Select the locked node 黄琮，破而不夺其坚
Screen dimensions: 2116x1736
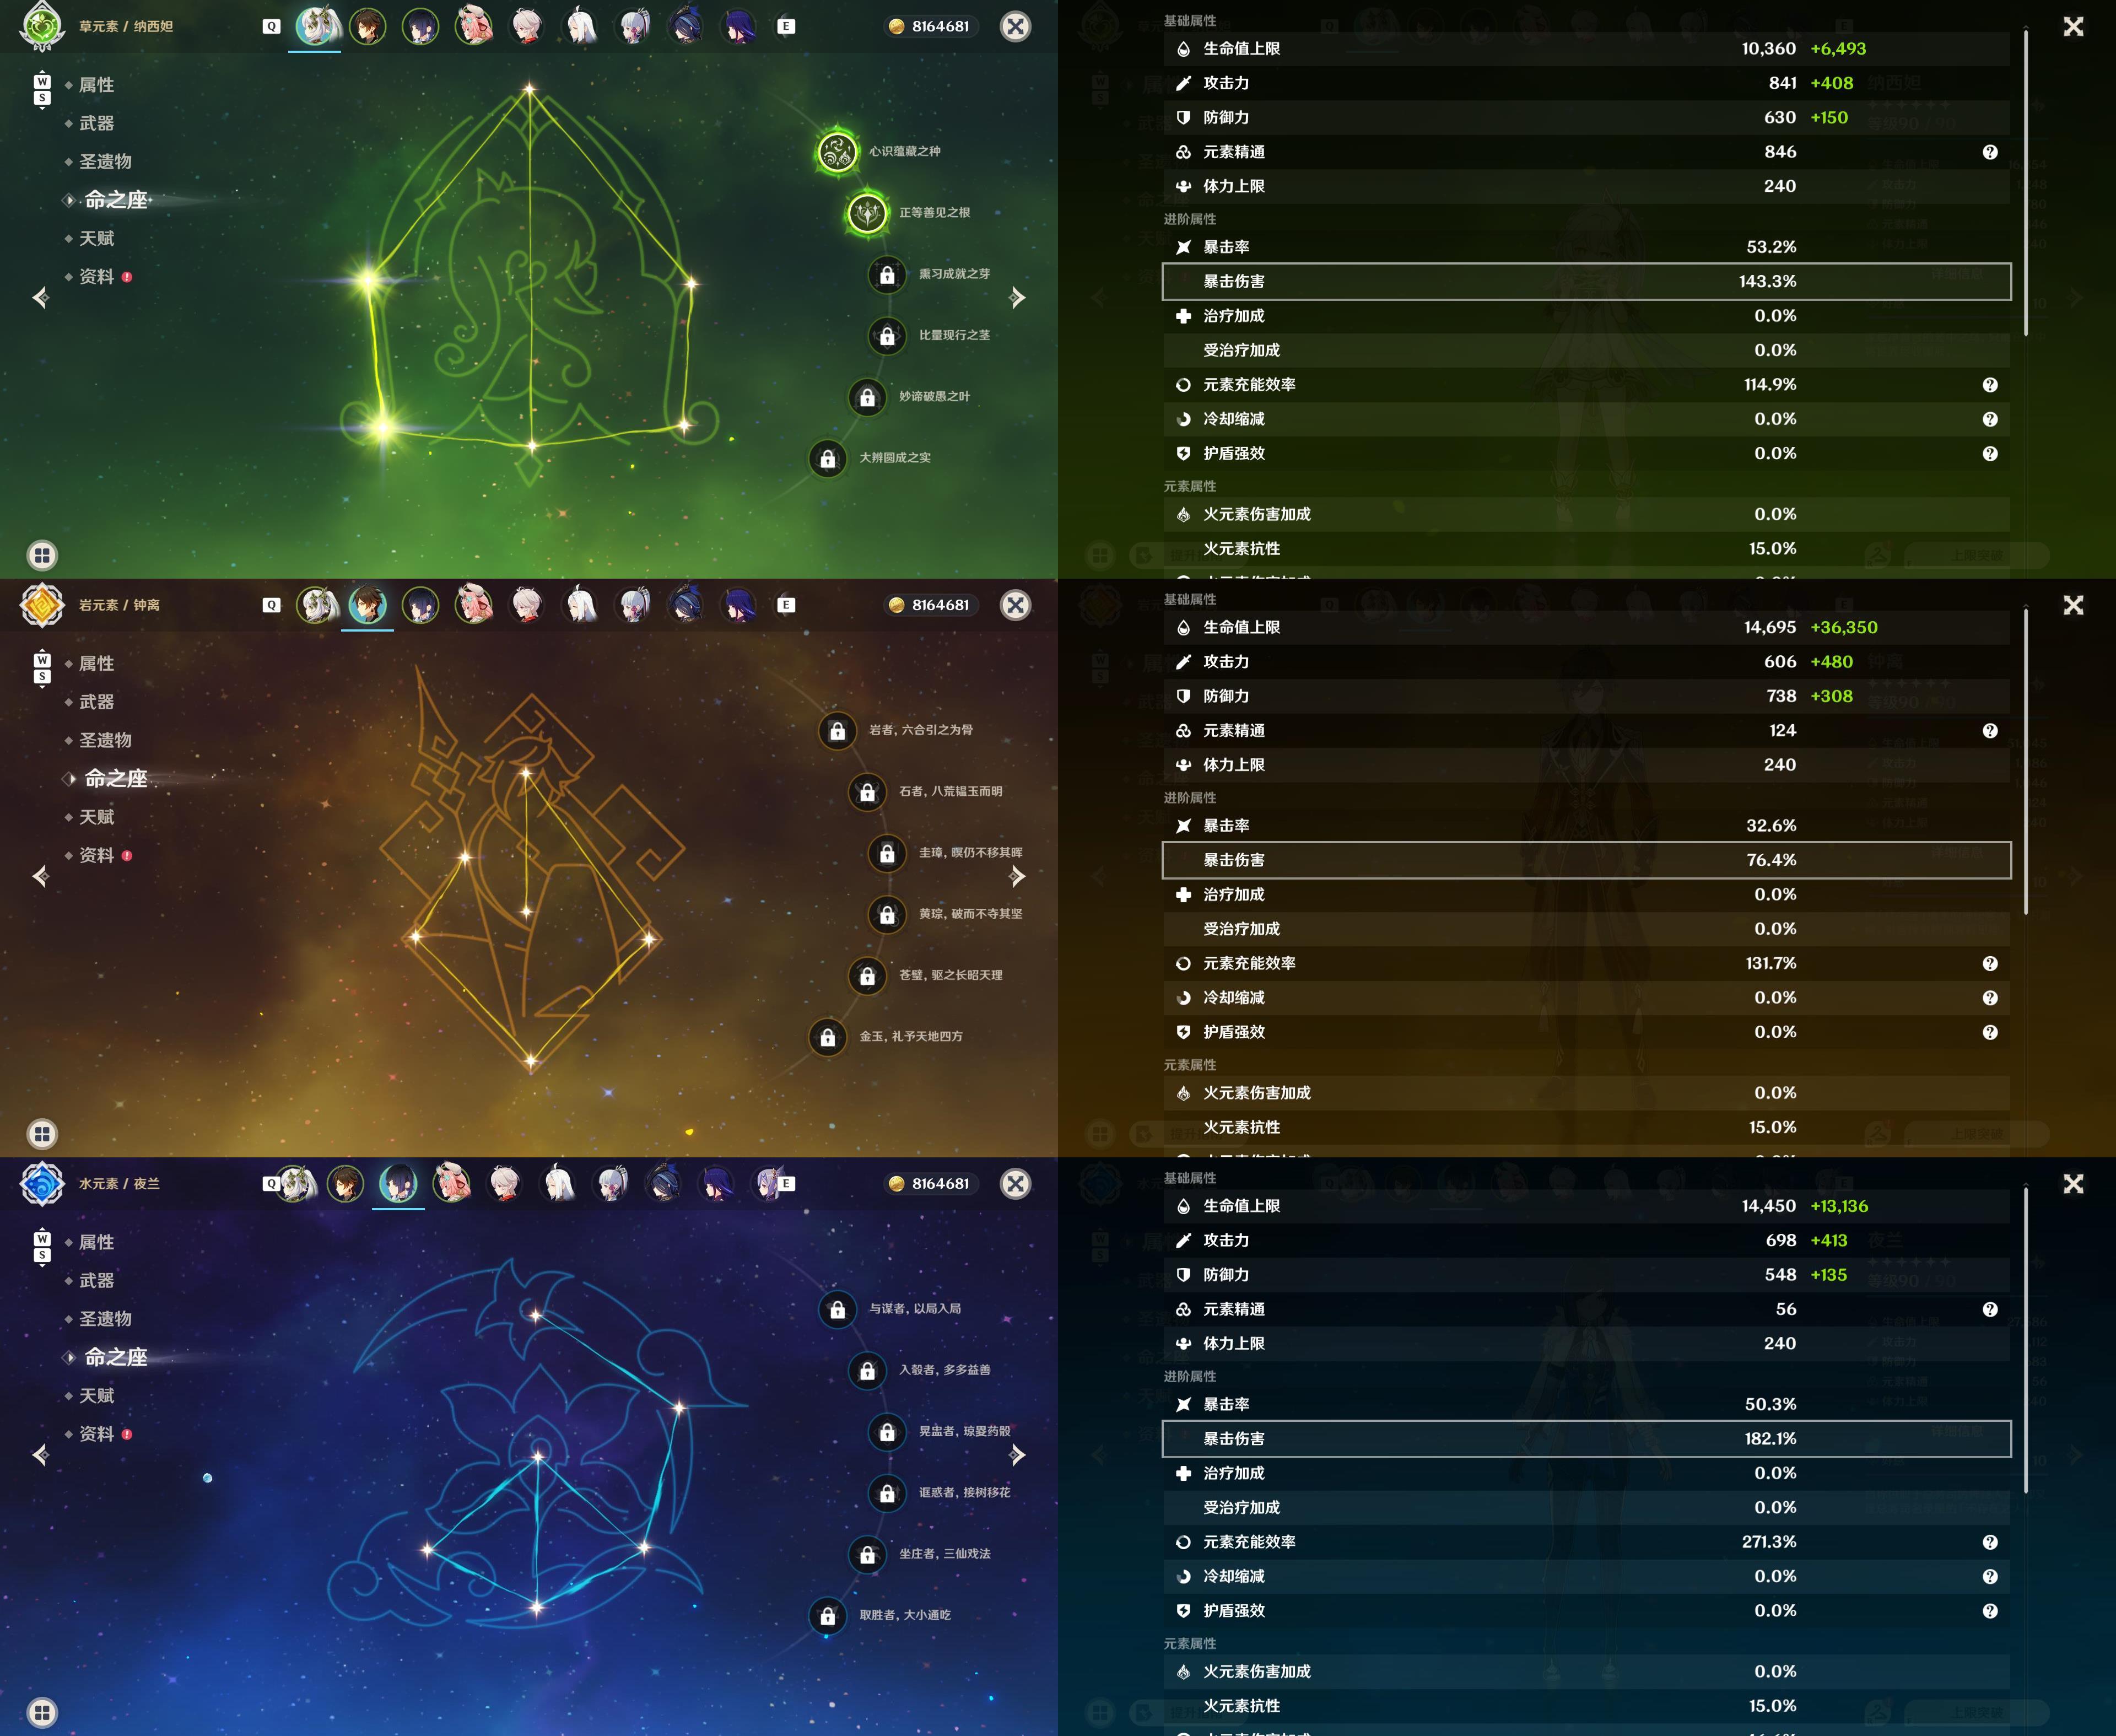point(887,914)
